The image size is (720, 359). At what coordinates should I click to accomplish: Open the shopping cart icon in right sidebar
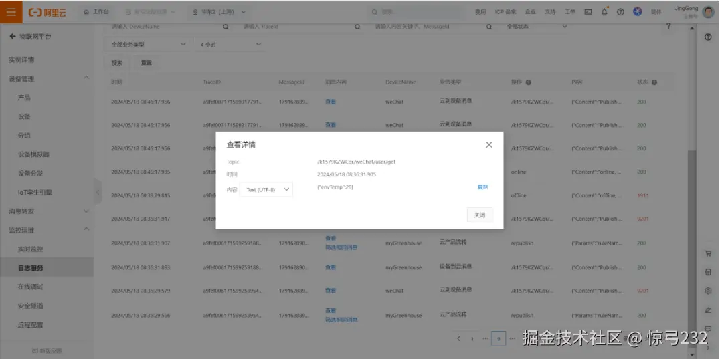point(707,253)
